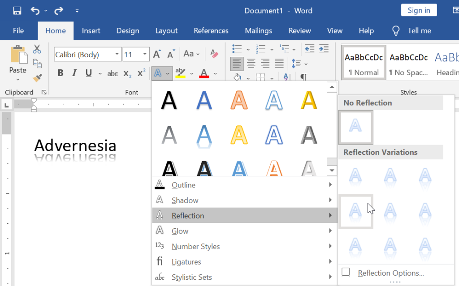
Task: Click the Cut (scissors) icon
Action: point(37,49)
